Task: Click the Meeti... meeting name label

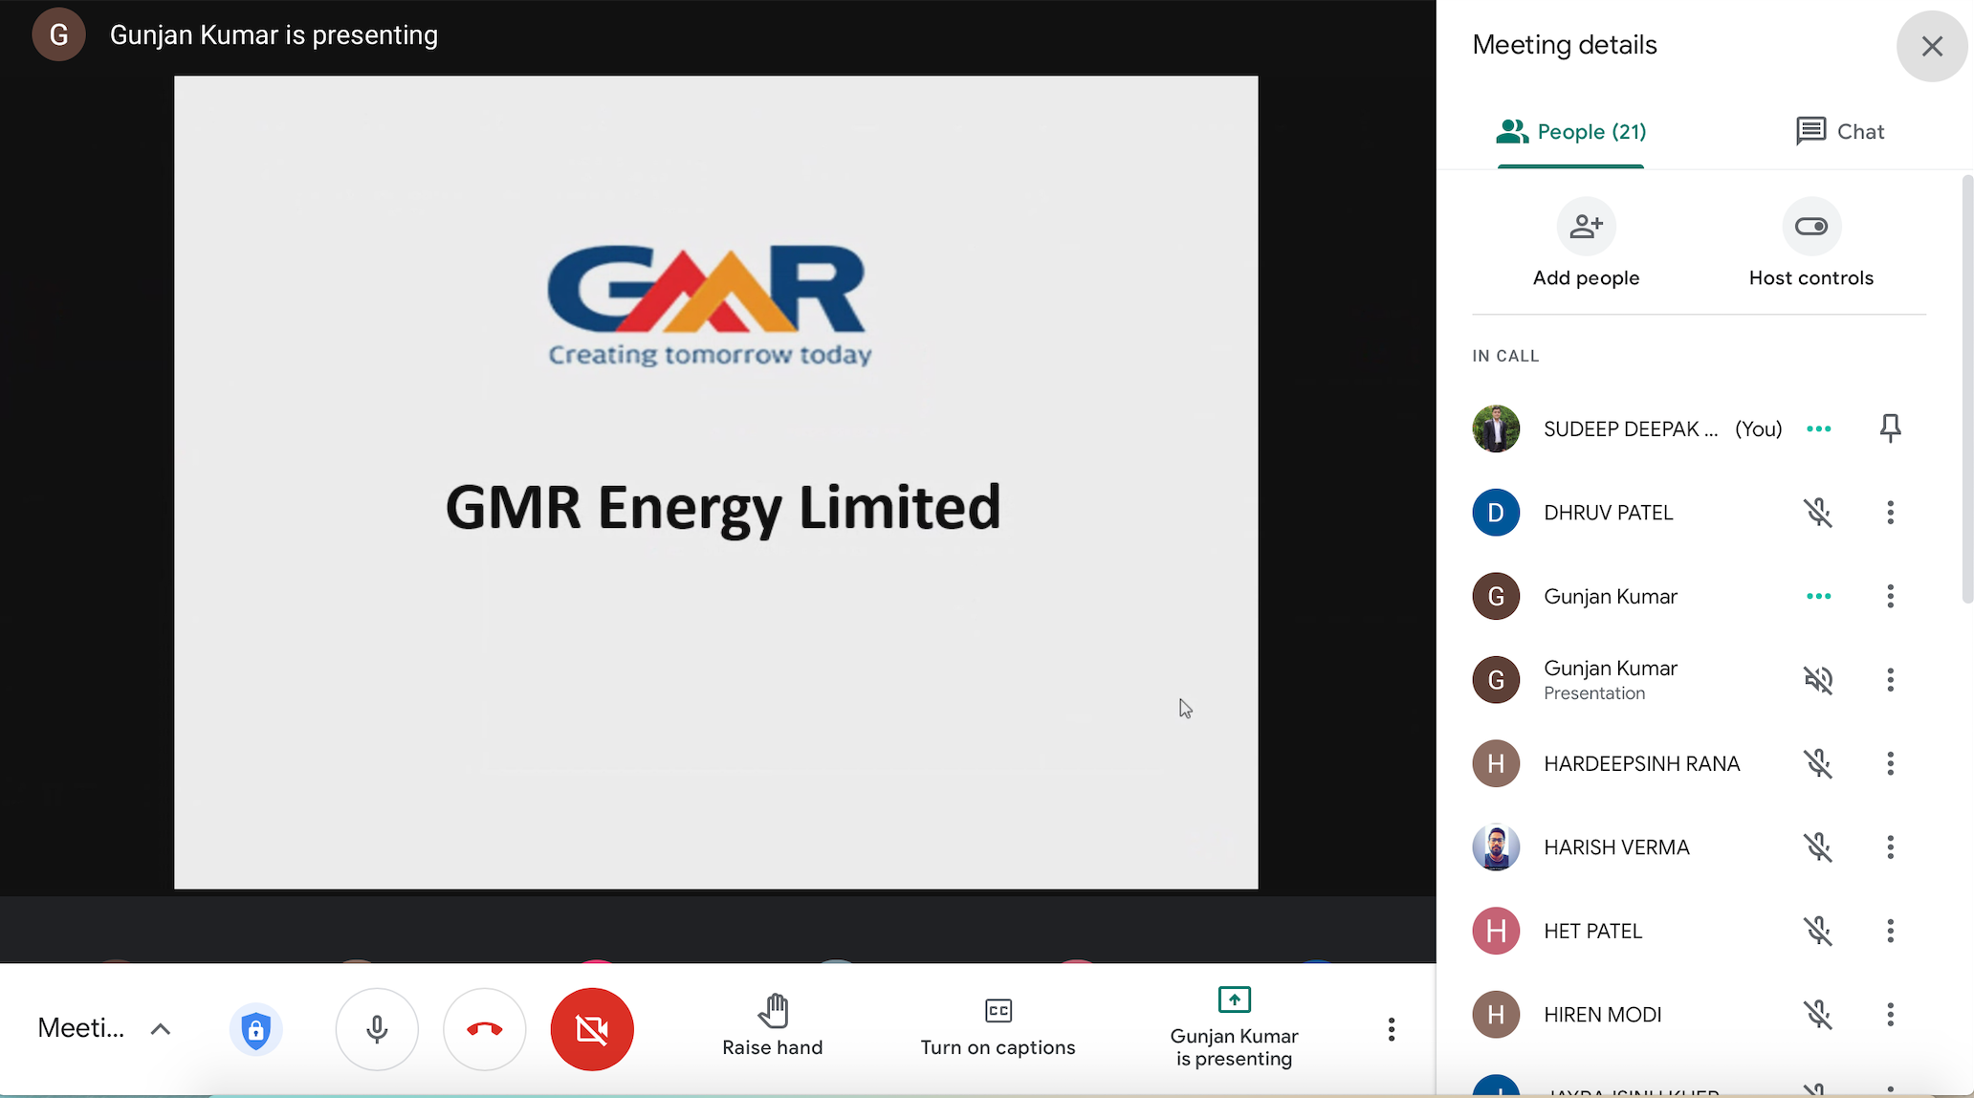Action: point(81,1028)
